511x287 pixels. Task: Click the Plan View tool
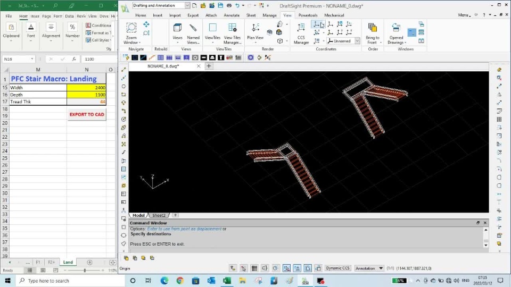pyautogui.click(x=255, y=31)
